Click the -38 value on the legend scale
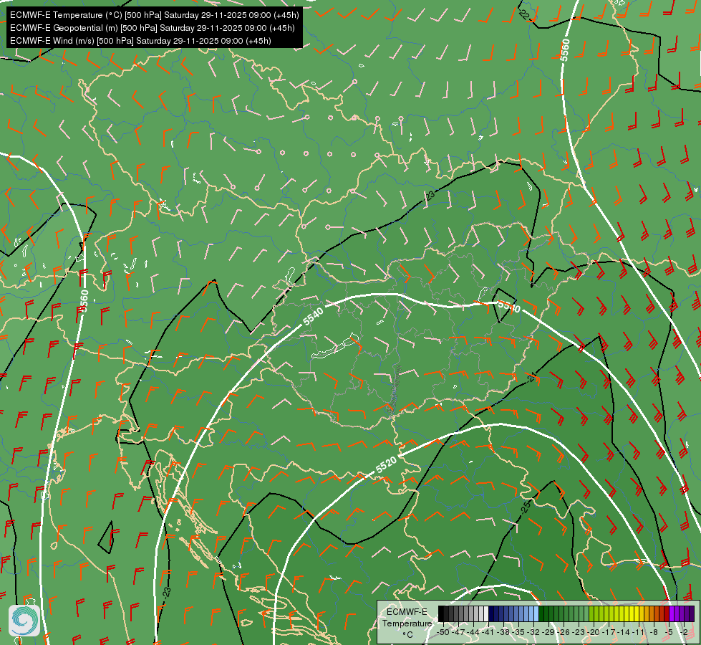The height and width of the screenshot is (645, 701). [x=504, y=632]
